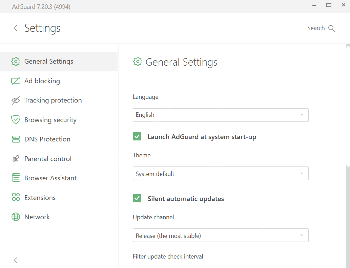Collapse the sidebar with bottom-left chevron
Viewport: 350px width, 268px height.
click(x=15, y=260)
